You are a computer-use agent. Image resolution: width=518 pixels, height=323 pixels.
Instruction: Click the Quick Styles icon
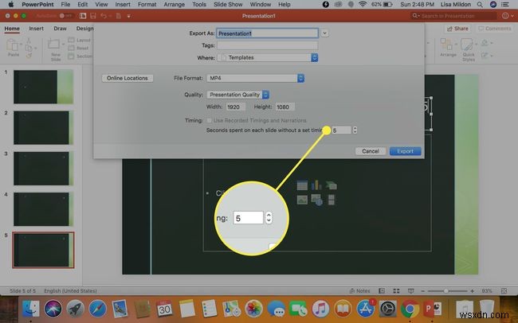tap(466, 45)
